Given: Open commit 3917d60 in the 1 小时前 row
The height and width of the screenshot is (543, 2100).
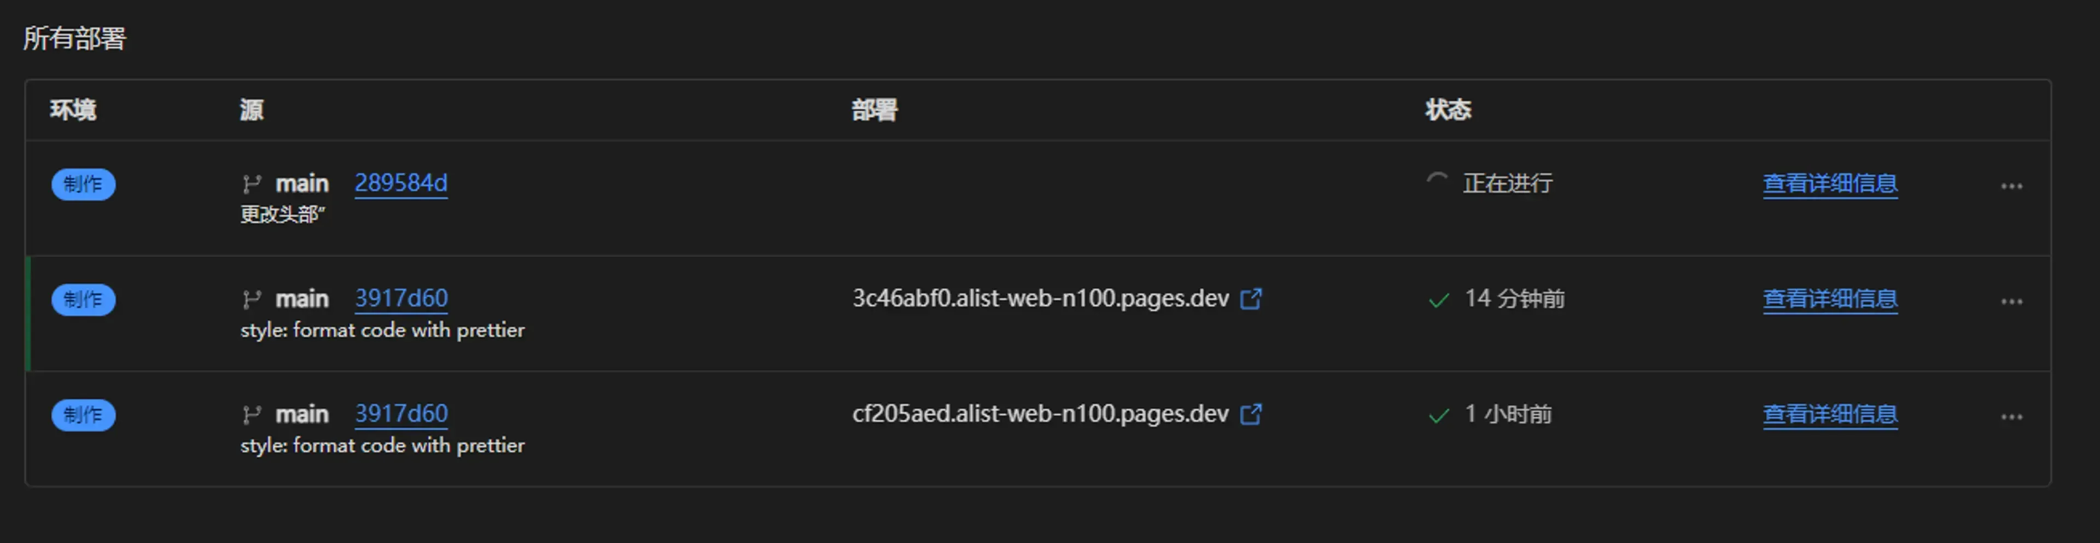Looking at the screenshot, I should (400, 415).
